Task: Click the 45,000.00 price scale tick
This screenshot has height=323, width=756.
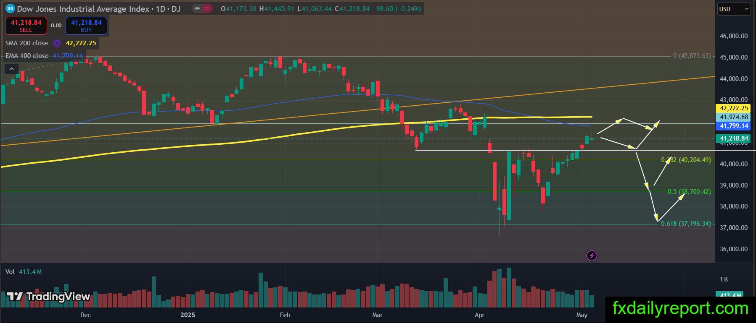Action: [x=734, y=57]
